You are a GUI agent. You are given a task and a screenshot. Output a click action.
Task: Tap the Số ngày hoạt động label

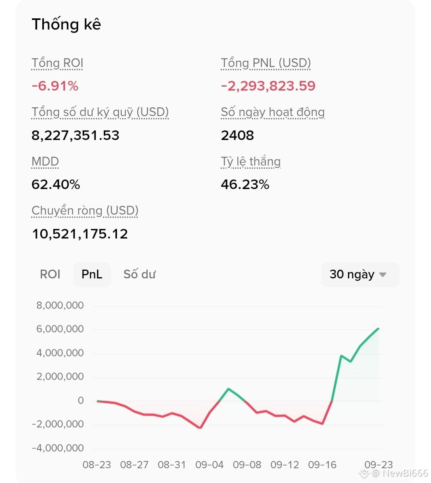click(273, 112)
